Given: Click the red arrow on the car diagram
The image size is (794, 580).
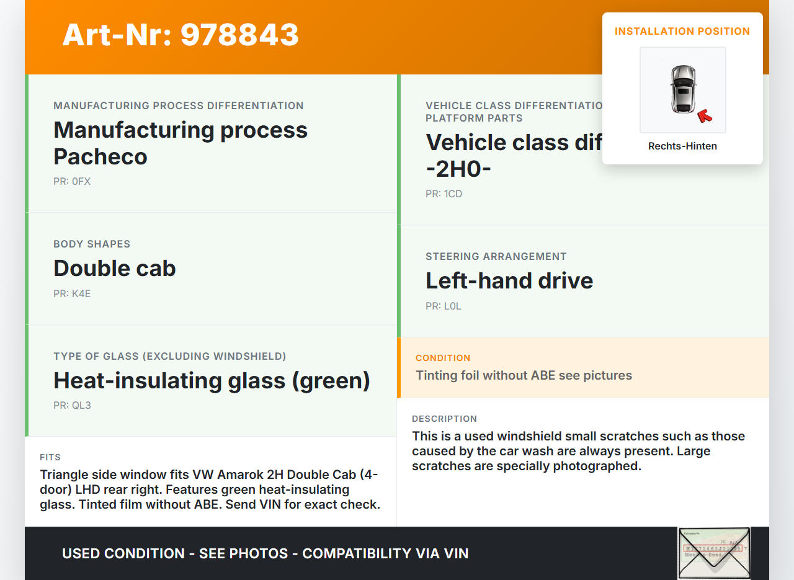Looking at the screenshot, I should click(704, 115).
